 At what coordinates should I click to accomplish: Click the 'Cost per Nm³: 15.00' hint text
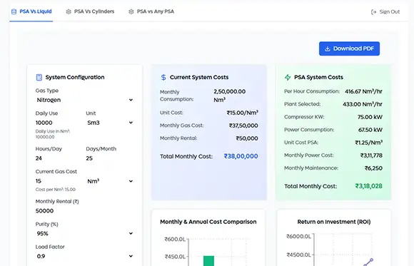click(56, 190)
